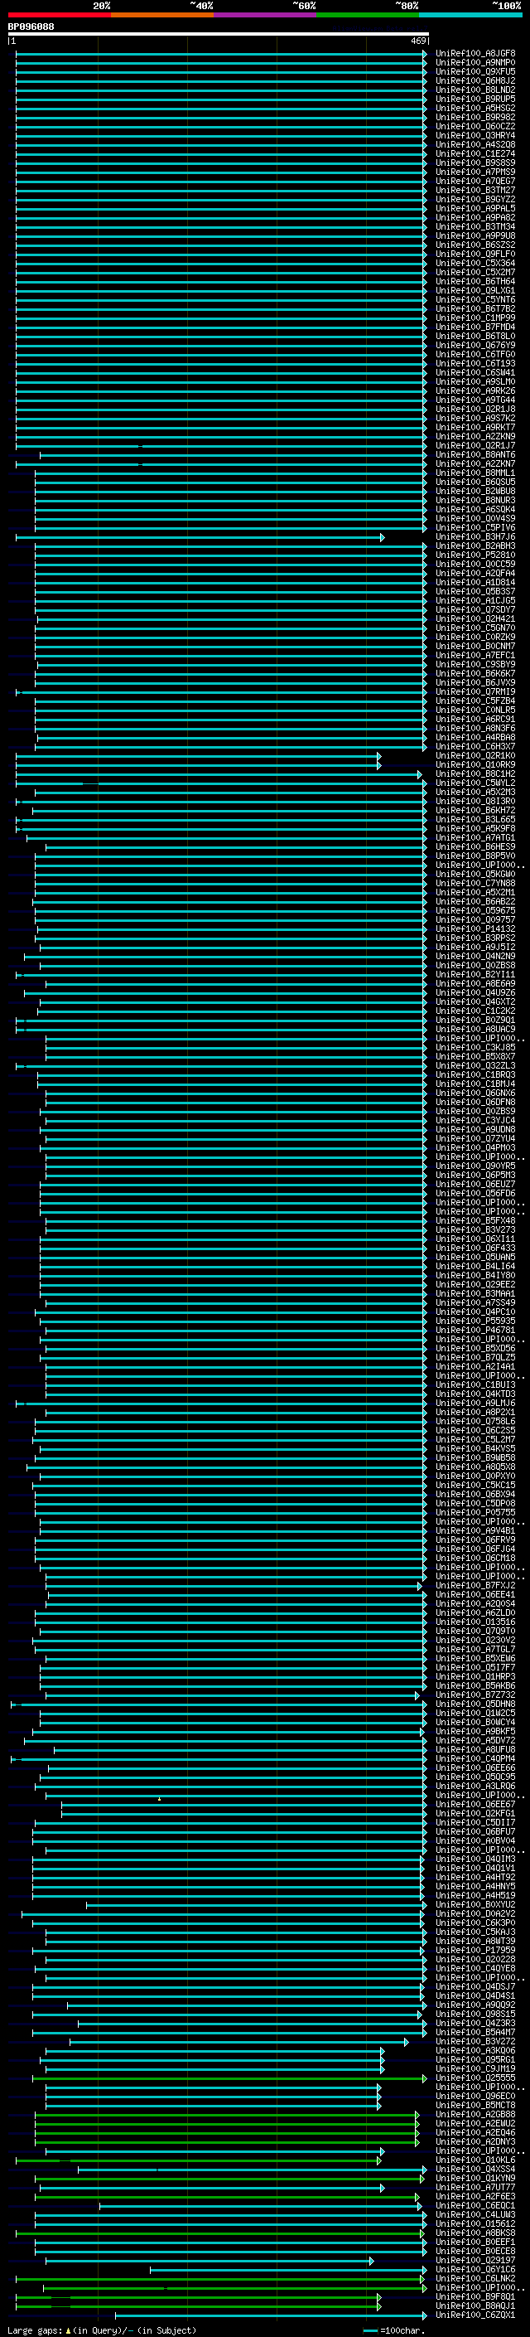Viewport: 530px width, 2337px height.
Task: Select hit label UniRef100_P14132
Action: click(x=475, y=929)
